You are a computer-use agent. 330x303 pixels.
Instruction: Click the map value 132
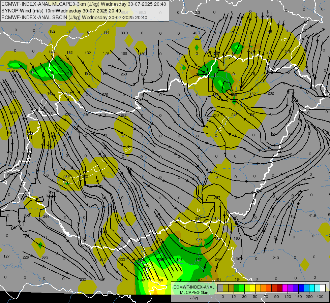(x=88, y=53)
